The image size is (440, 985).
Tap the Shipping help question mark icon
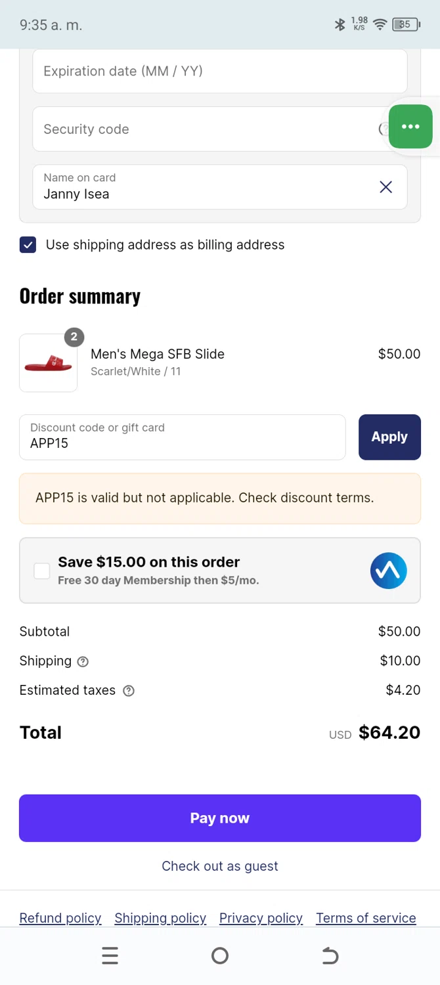[x=83, y=662]
